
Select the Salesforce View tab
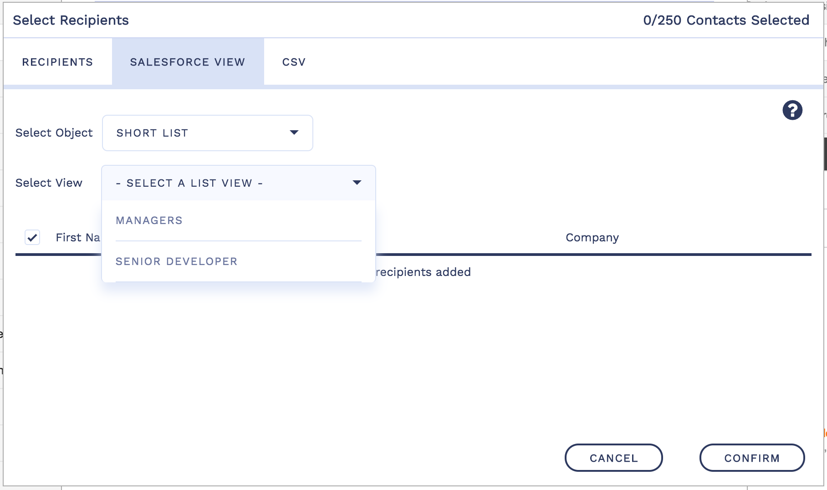[x=188, y=62]
